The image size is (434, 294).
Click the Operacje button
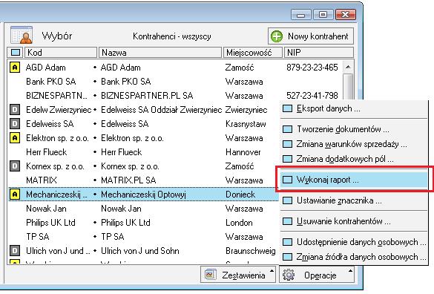click(317, 275)
